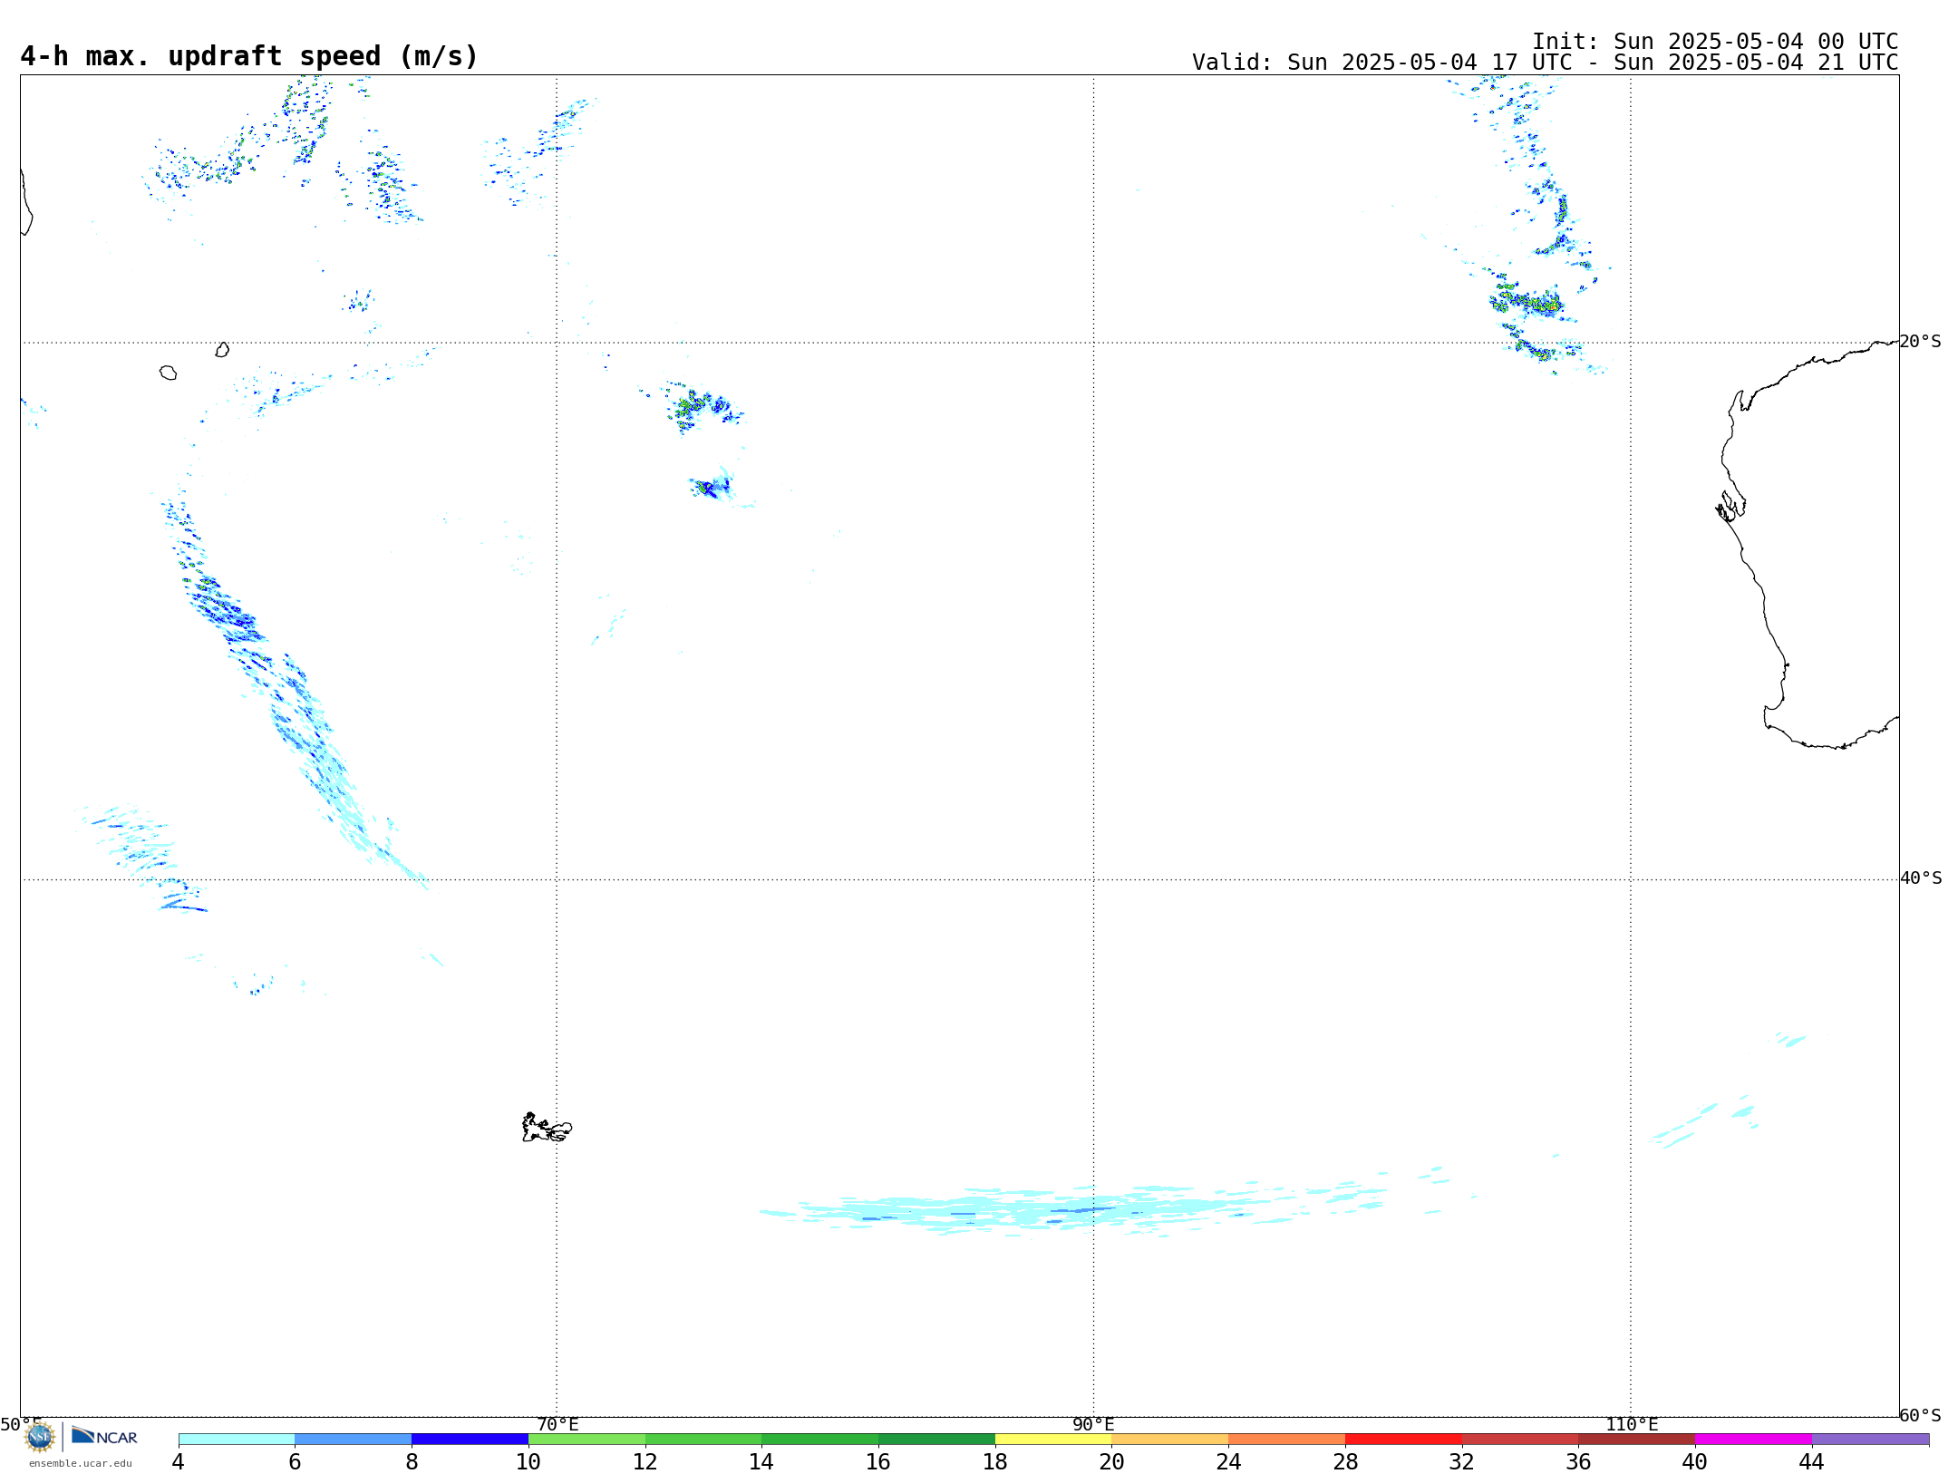Click the light green 10–12 color swatch
This screenshot has height=1474, width=1958.
(586, 1439)
